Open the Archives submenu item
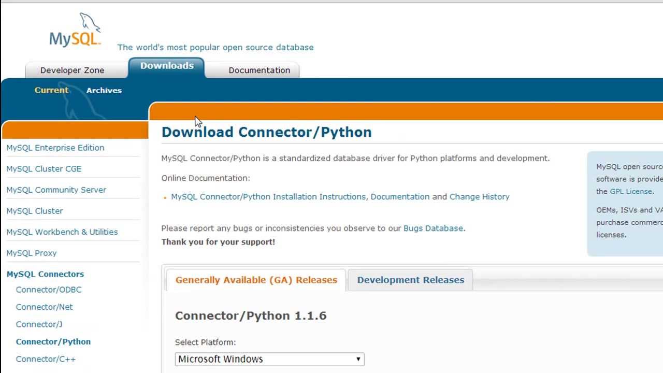Screen dimensions: 663x373 104,90
